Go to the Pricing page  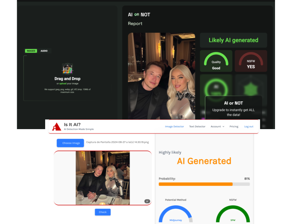[234, 127]
